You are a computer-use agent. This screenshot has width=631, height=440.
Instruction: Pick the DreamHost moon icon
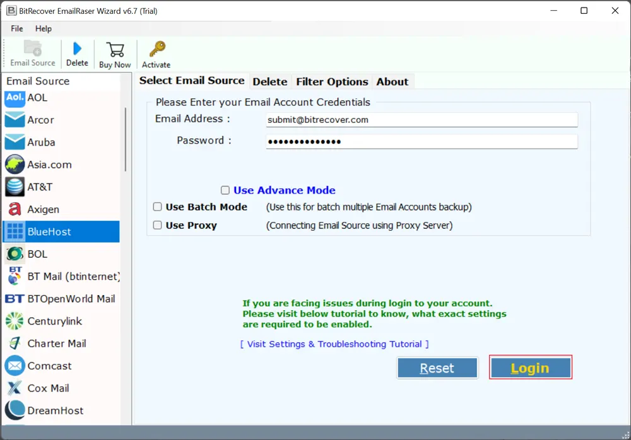(x=15, y=410)
